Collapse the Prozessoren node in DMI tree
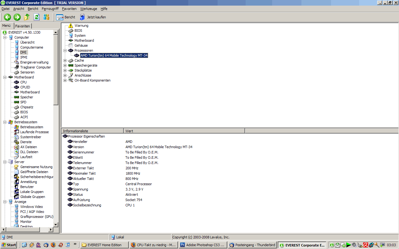Viewport: 399px width, 249px height. [65, 50]
